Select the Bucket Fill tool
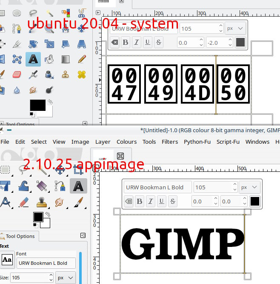The width and height of the screenshot is (280, 284). [x=49, y=59]
